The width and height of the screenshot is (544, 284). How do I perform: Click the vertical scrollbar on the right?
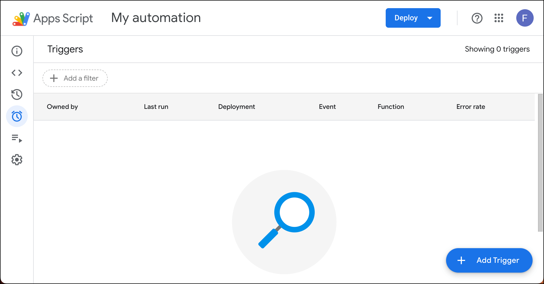[540, 163]
